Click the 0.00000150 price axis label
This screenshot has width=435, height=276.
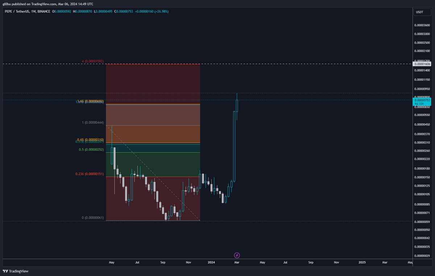422,177
